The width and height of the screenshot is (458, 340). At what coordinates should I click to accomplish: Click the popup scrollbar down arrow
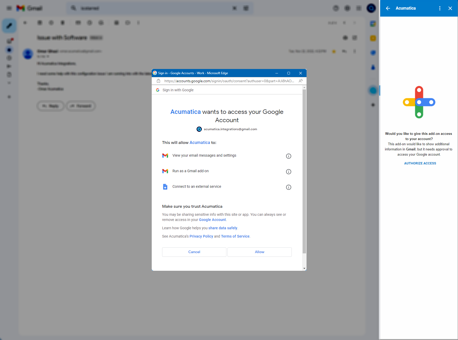(x=304, y=268)
